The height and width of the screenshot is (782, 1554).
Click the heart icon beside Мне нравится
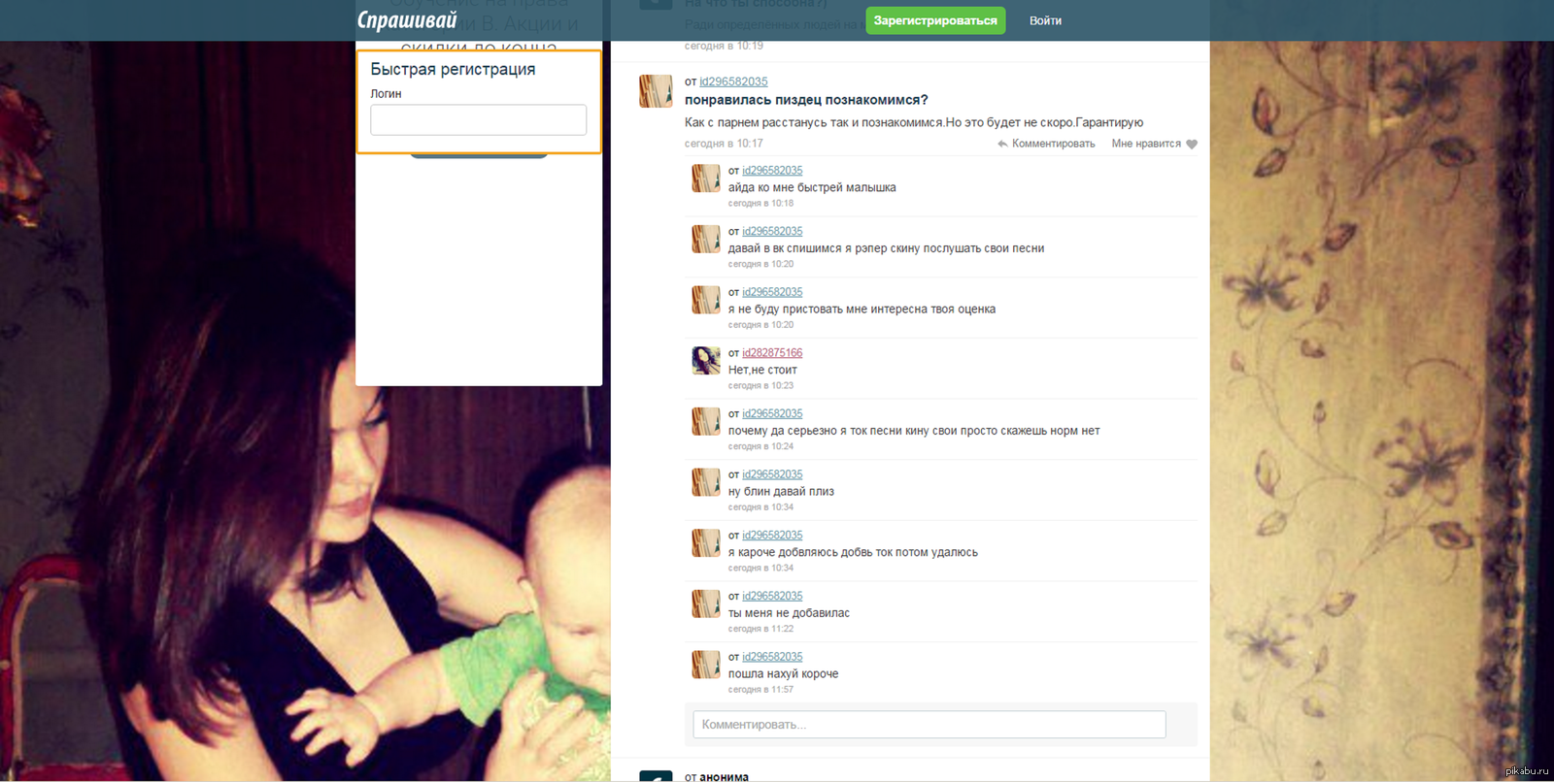(1192, 145)
